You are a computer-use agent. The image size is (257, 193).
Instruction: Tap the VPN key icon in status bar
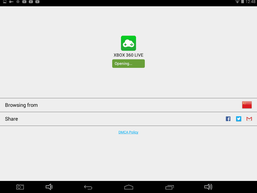pyautogui.click(x=11, y=2)
